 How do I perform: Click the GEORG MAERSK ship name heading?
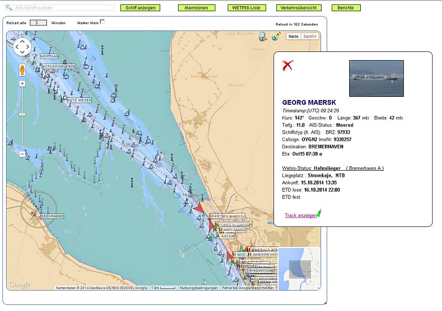pos(309,102)
